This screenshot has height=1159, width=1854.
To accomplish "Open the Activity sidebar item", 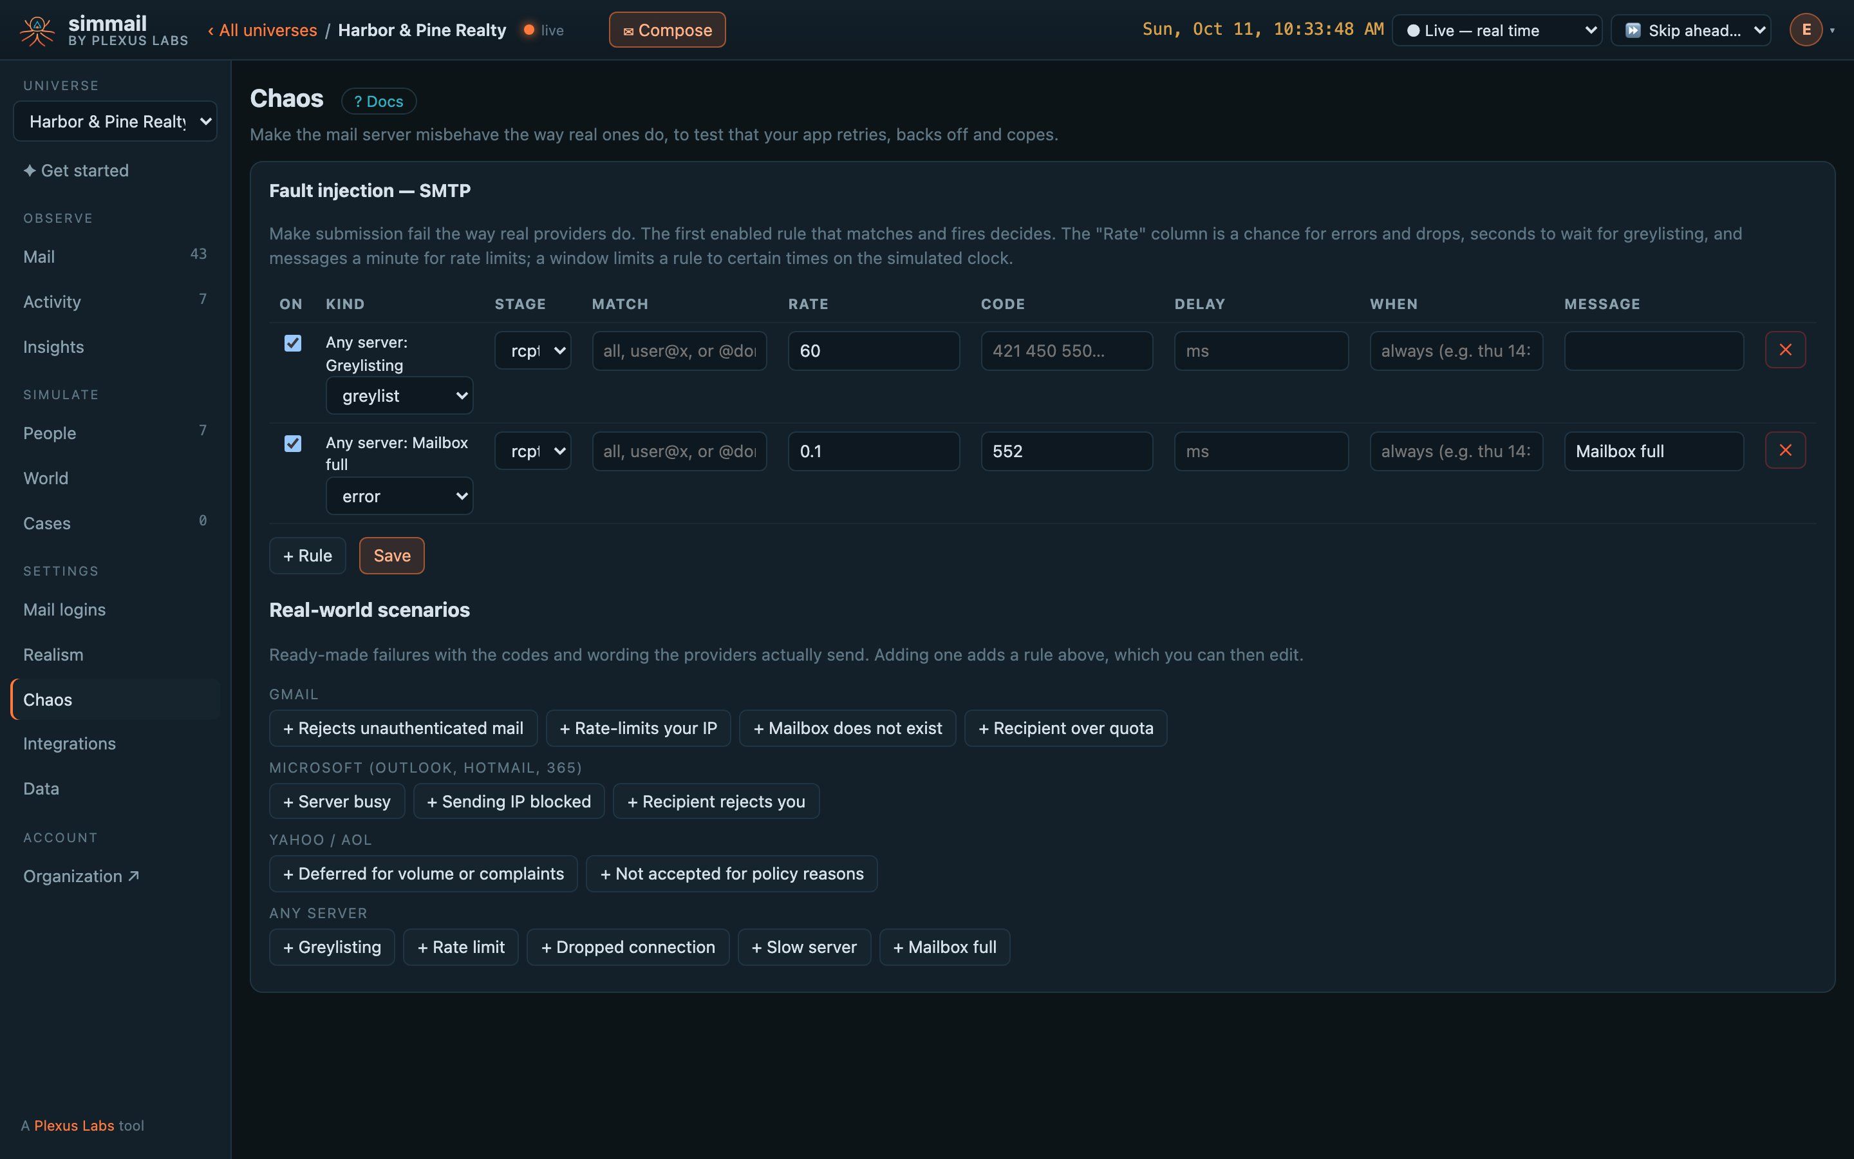I will coord(115,301).
